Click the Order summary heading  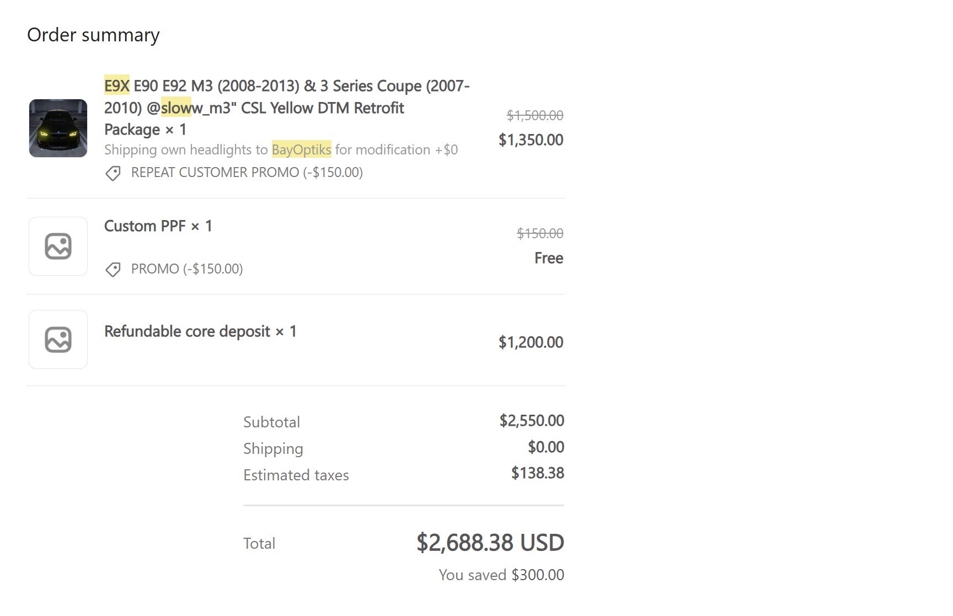click(93, 35)
